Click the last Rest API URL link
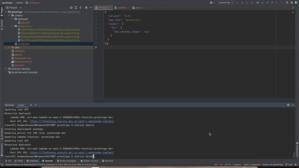Viewport: 299px width, 168px height. click(x=72, y=153)
